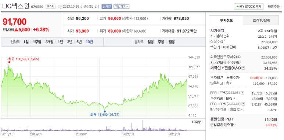Click the calendar icon beside 2023.10.10
The image size is (284, 140).
(x=60, y=7)
